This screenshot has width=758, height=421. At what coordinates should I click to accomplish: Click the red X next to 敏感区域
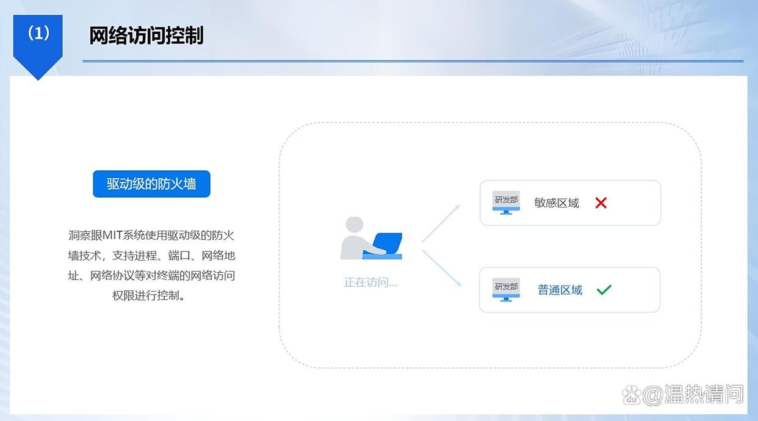[x=601, y=203]
